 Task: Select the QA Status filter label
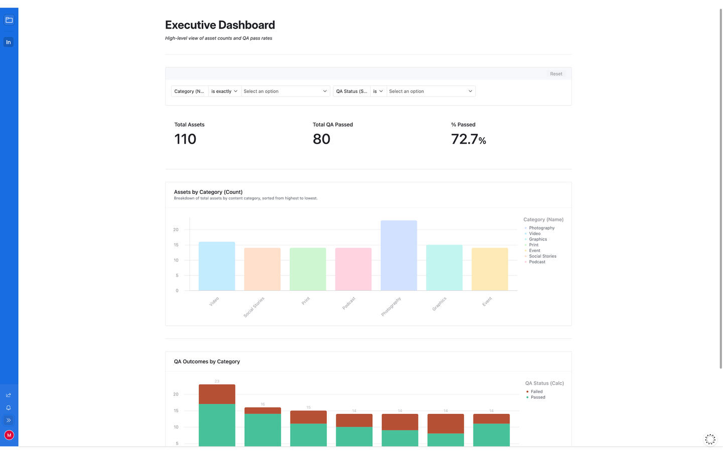[351, 91]
